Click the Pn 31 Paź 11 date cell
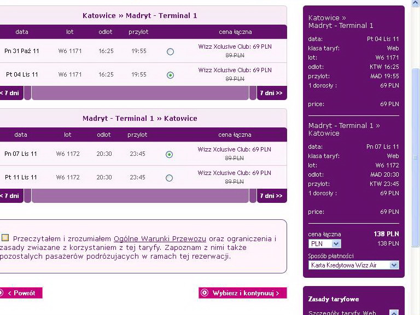420x315 pixels. point(22,51)
